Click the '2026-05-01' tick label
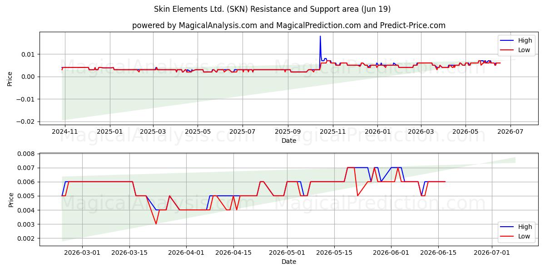This screenshot has height=272, width=545. tap(287, 253)
